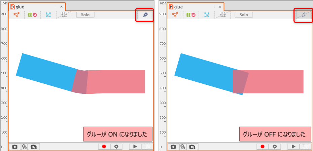This screenshot has height=151, width=313.
Task: Toggle the glue ON icon in left panel
Action: tap(145, 15)
